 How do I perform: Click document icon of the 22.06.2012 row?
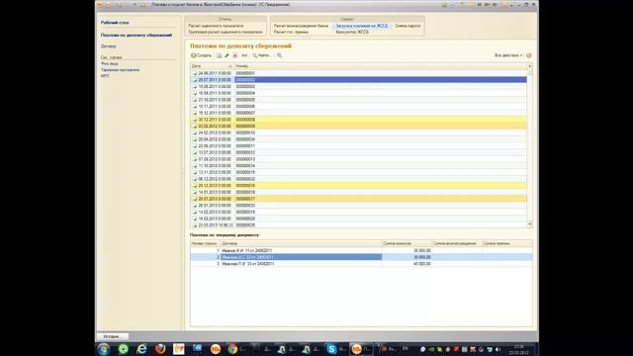click(x=195, y=145)
